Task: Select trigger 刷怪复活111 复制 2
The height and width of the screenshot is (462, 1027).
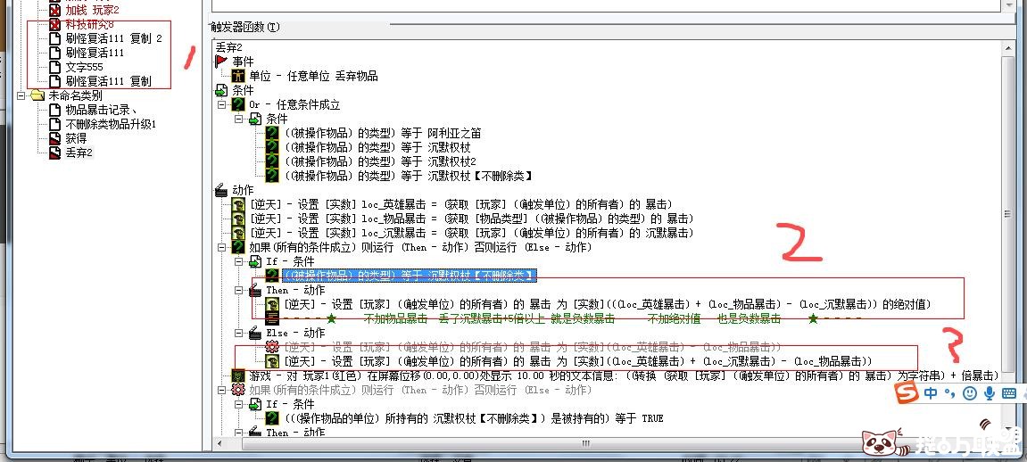Action: pos(113,38)
